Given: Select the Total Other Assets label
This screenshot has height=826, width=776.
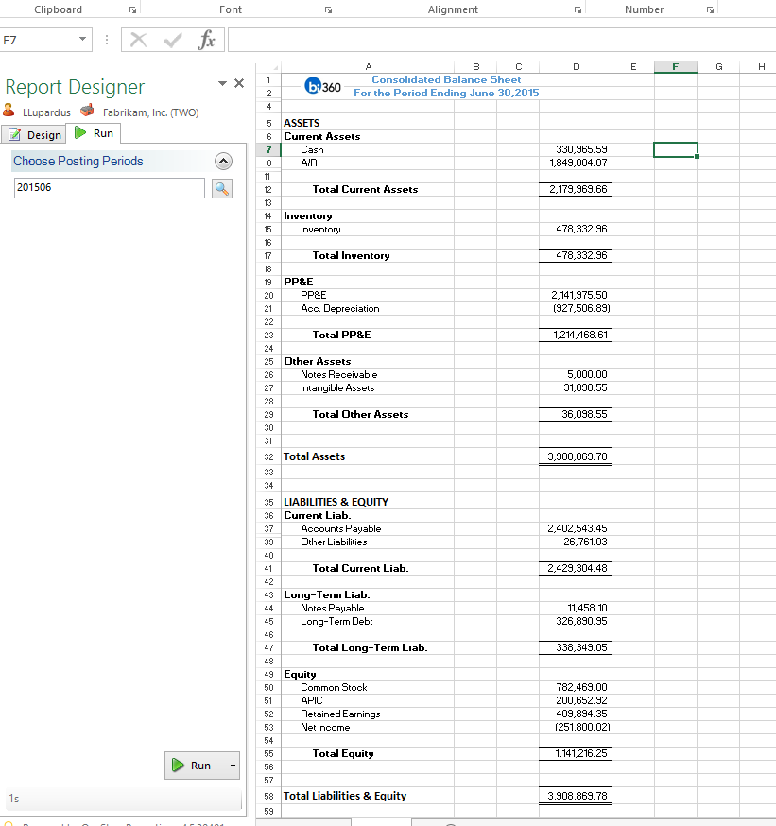Looking at the screenshot, I should coord(360,414).
